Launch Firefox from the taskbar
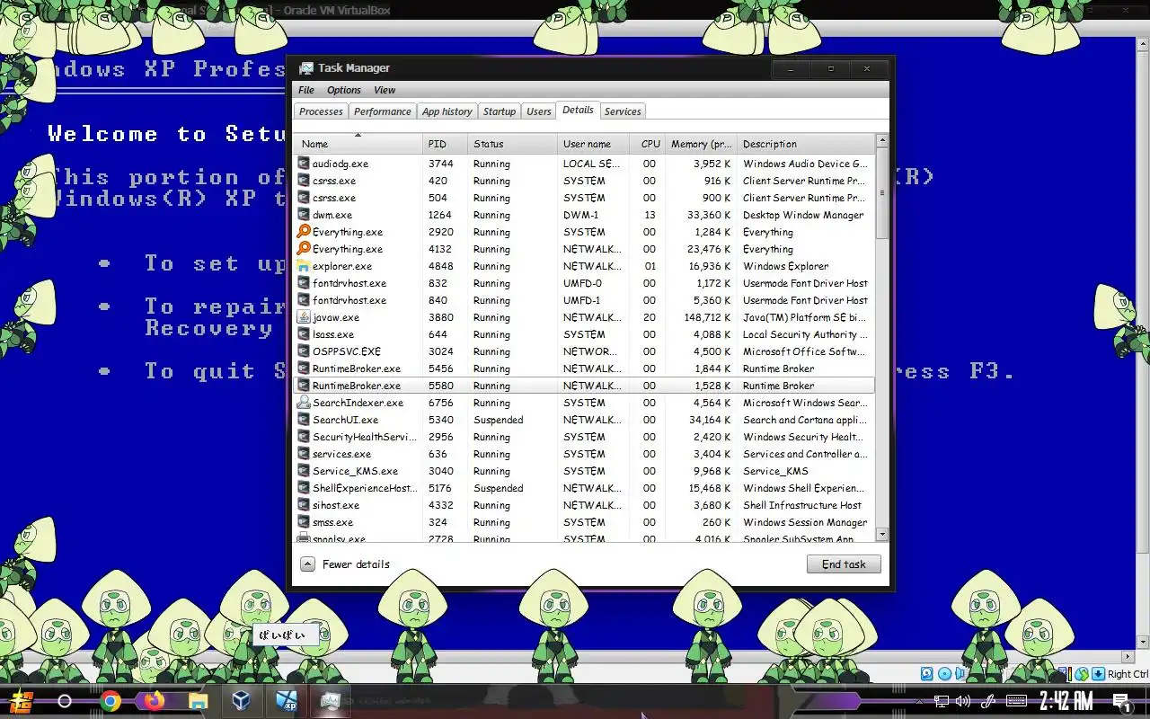1150x719 pixels. 154,701
